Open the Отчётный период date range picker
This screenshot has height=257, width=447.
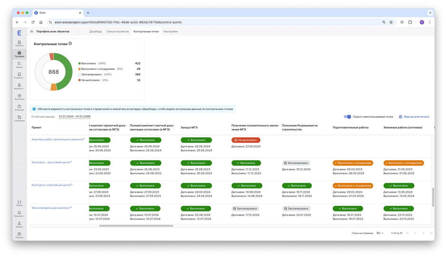[74, 117]
